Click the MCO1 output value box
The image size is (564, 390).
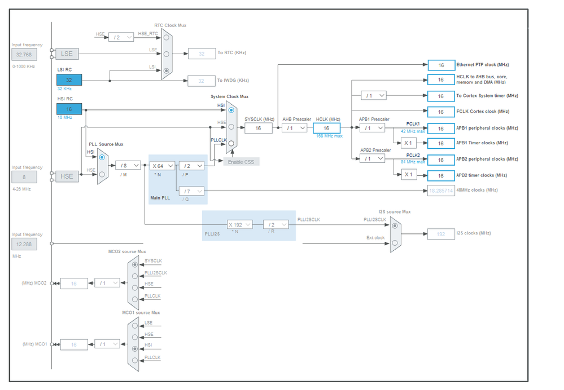tap(74, 345)
